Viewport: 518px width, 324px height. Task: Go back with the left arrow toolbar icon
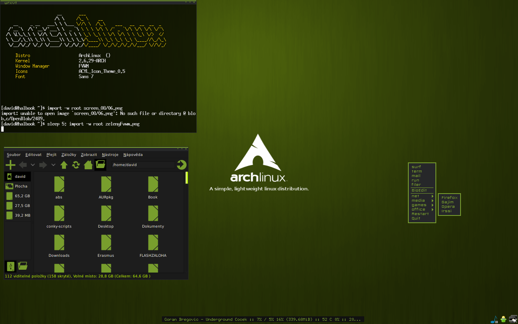tap(23, 165)
